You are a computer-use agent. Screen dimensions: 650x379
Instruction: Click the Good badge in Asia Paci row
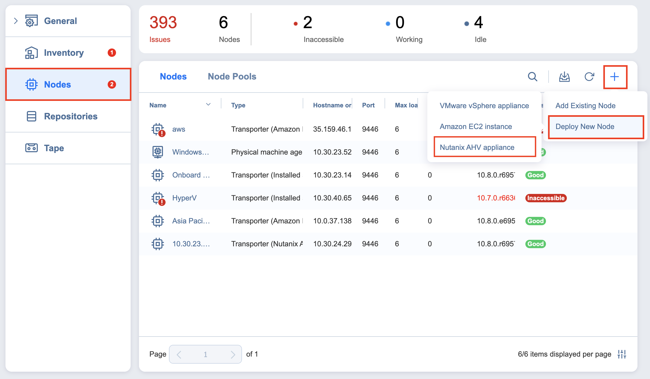coord(536,221)
